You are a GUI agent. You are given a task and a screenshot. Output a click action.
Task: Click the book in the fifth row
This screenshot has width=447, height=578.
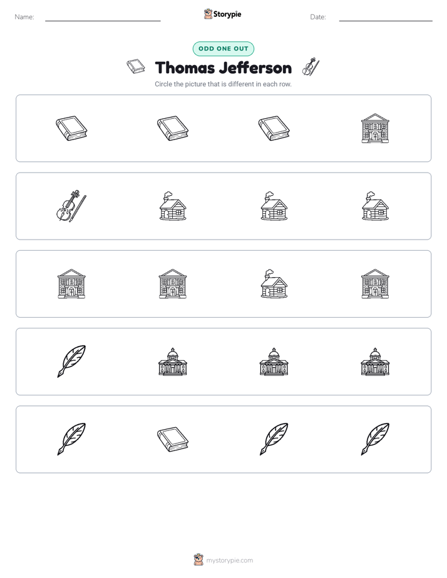point(173,439)
